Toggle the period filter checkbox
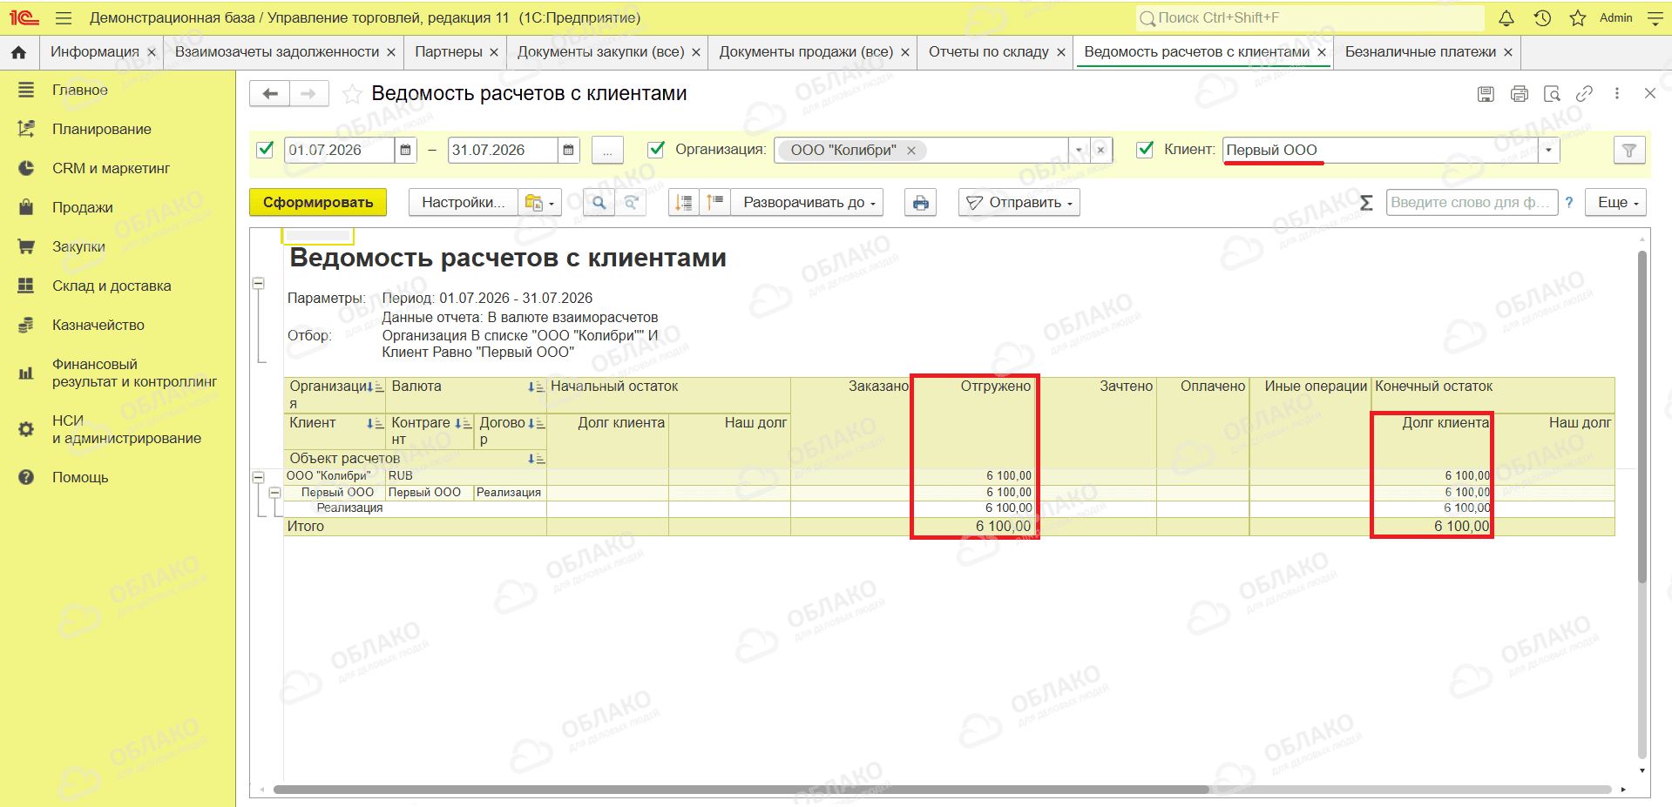 266,150
